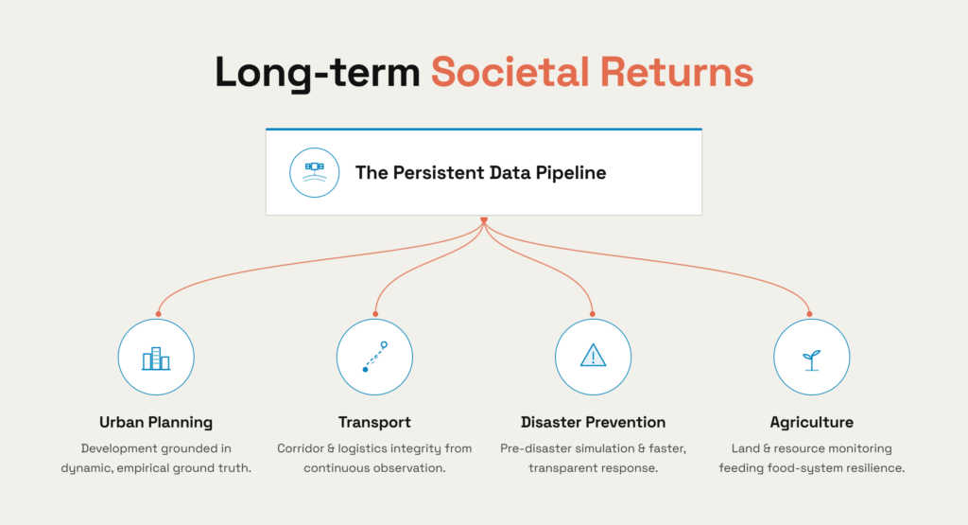Click the Transport route icon

point(374,357)
